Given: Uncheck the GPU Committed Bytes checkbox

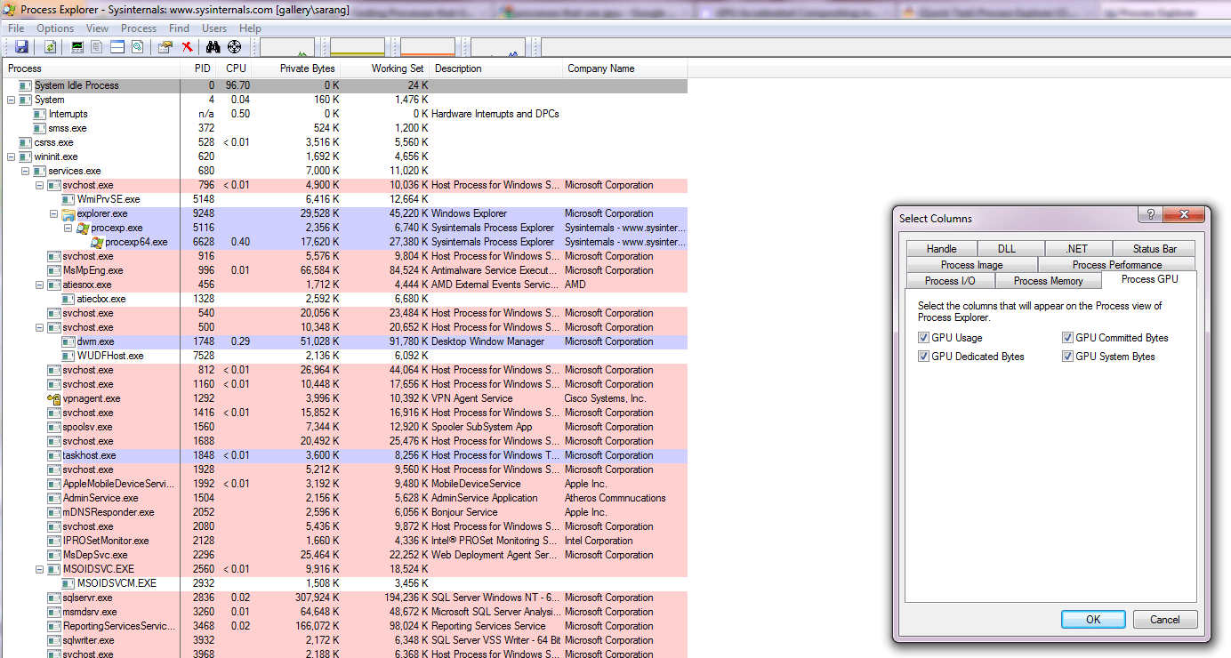Looking at the screenshot, I should point(1067,338).
